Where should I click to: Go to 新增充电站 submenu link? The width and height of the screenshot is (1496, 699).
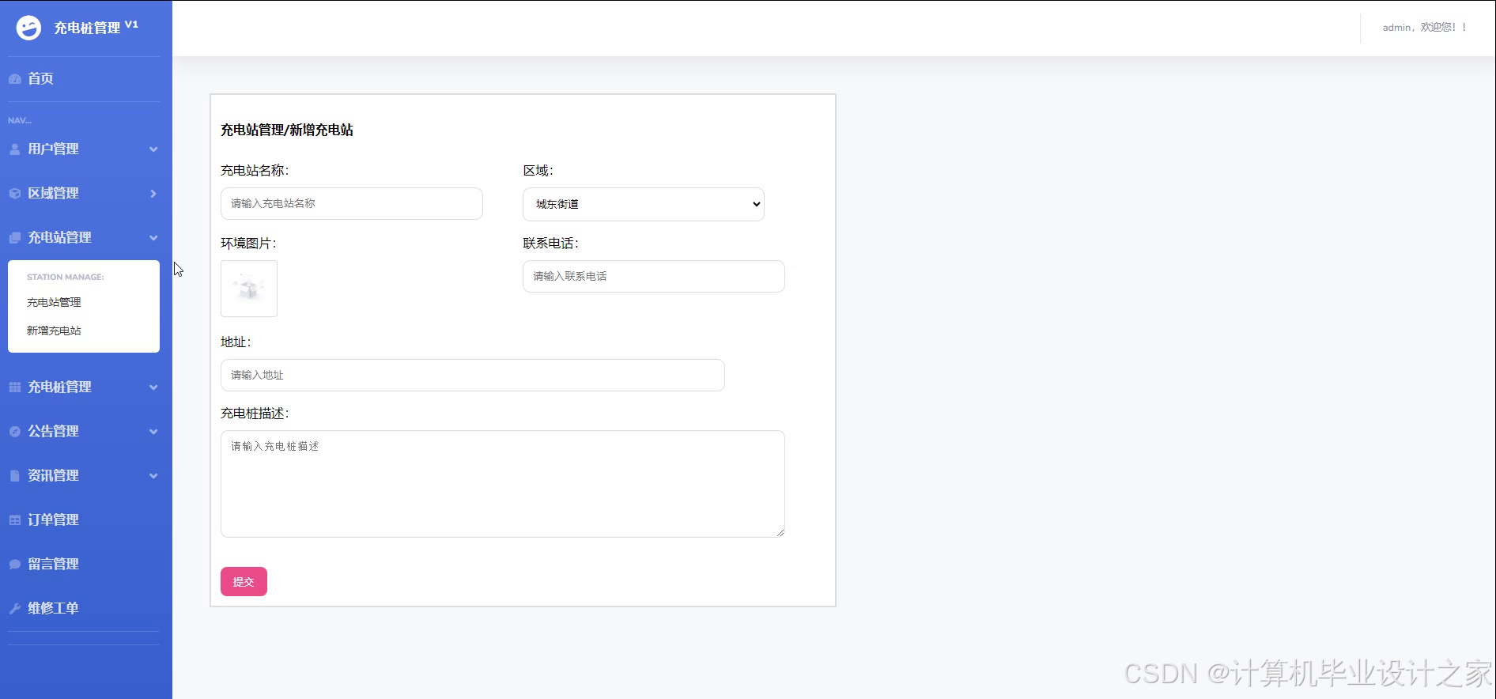(54, 331)
